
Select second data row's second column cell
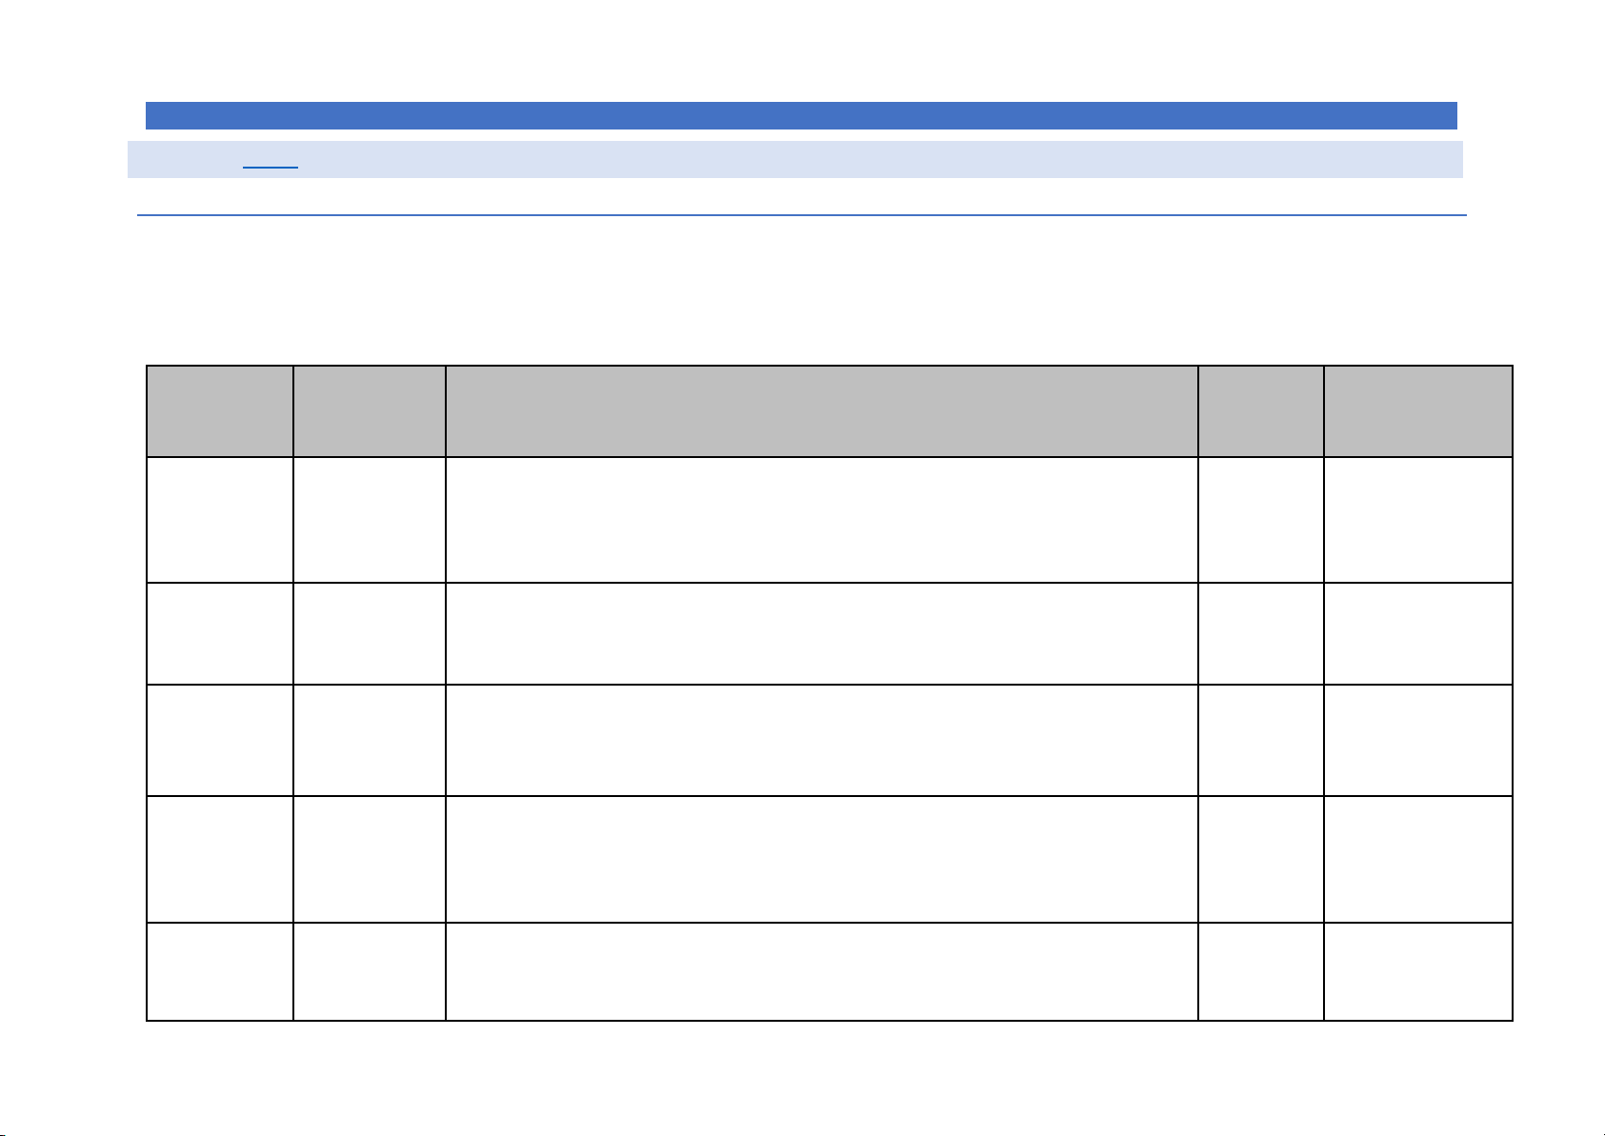click(x=369, y=633)
